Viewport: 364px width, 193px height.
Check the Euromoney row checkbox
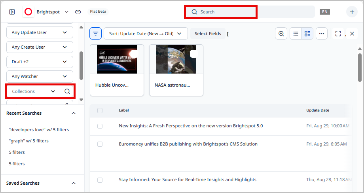(x=100, y=144)
